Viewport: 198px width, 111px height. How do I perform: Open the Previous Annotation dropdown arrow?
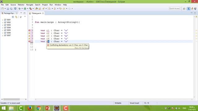coord(58,9)
